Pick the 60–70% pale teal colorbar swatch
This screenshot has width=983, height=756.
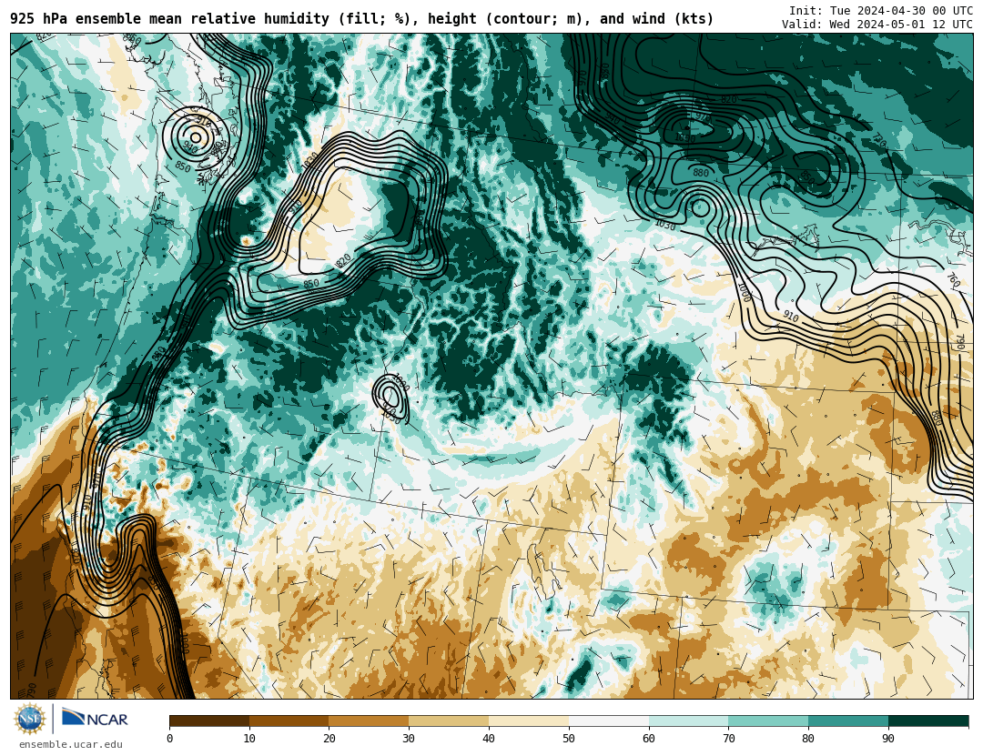tap(688, 721)
